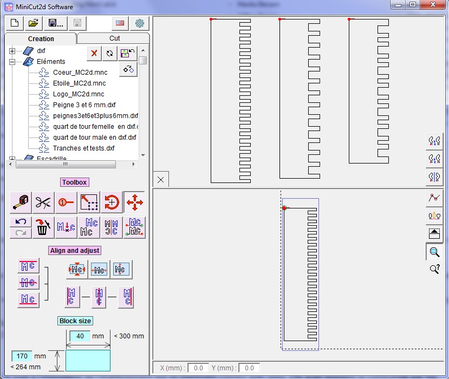Select Logo_MC2d.mnc in the tree
Viewport: 449px width, 379px height.
[x=79, y=94]
